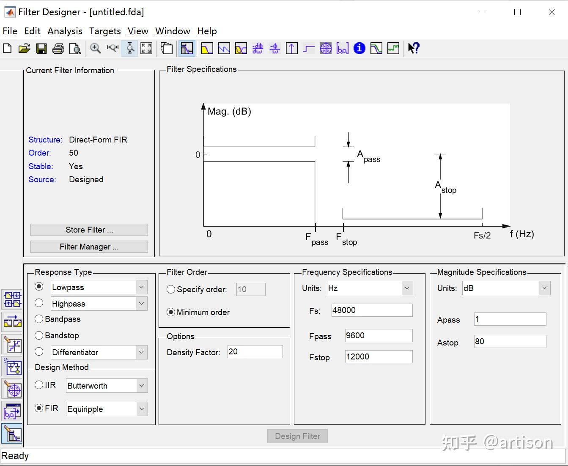
Task: Select the Highpass response type
Action: click(x=39, y=303)
